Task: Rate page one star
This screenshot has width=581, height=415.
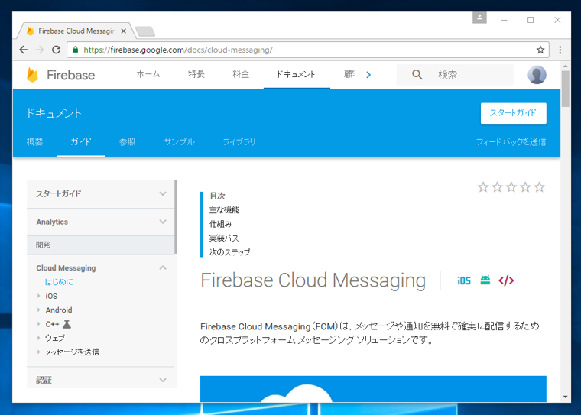Action: click(x=483, y=187)
